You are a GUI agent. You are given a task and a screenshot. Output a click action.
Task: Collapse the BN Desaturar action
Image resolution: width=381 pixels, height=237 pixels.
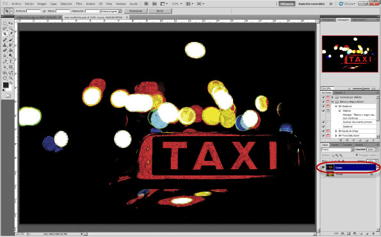(x=336, y=107)
